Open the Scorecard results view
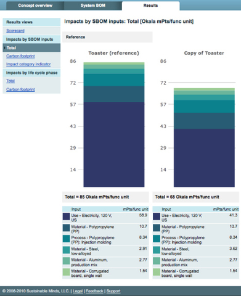241x296 pixels. (x=15, y=31)
